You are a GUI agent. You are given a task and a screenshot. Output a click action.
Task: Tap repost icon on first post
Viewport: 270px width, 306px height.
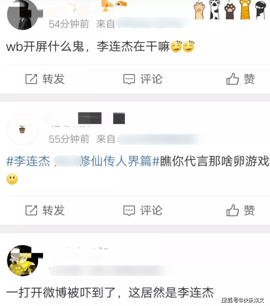click(31, 79)
